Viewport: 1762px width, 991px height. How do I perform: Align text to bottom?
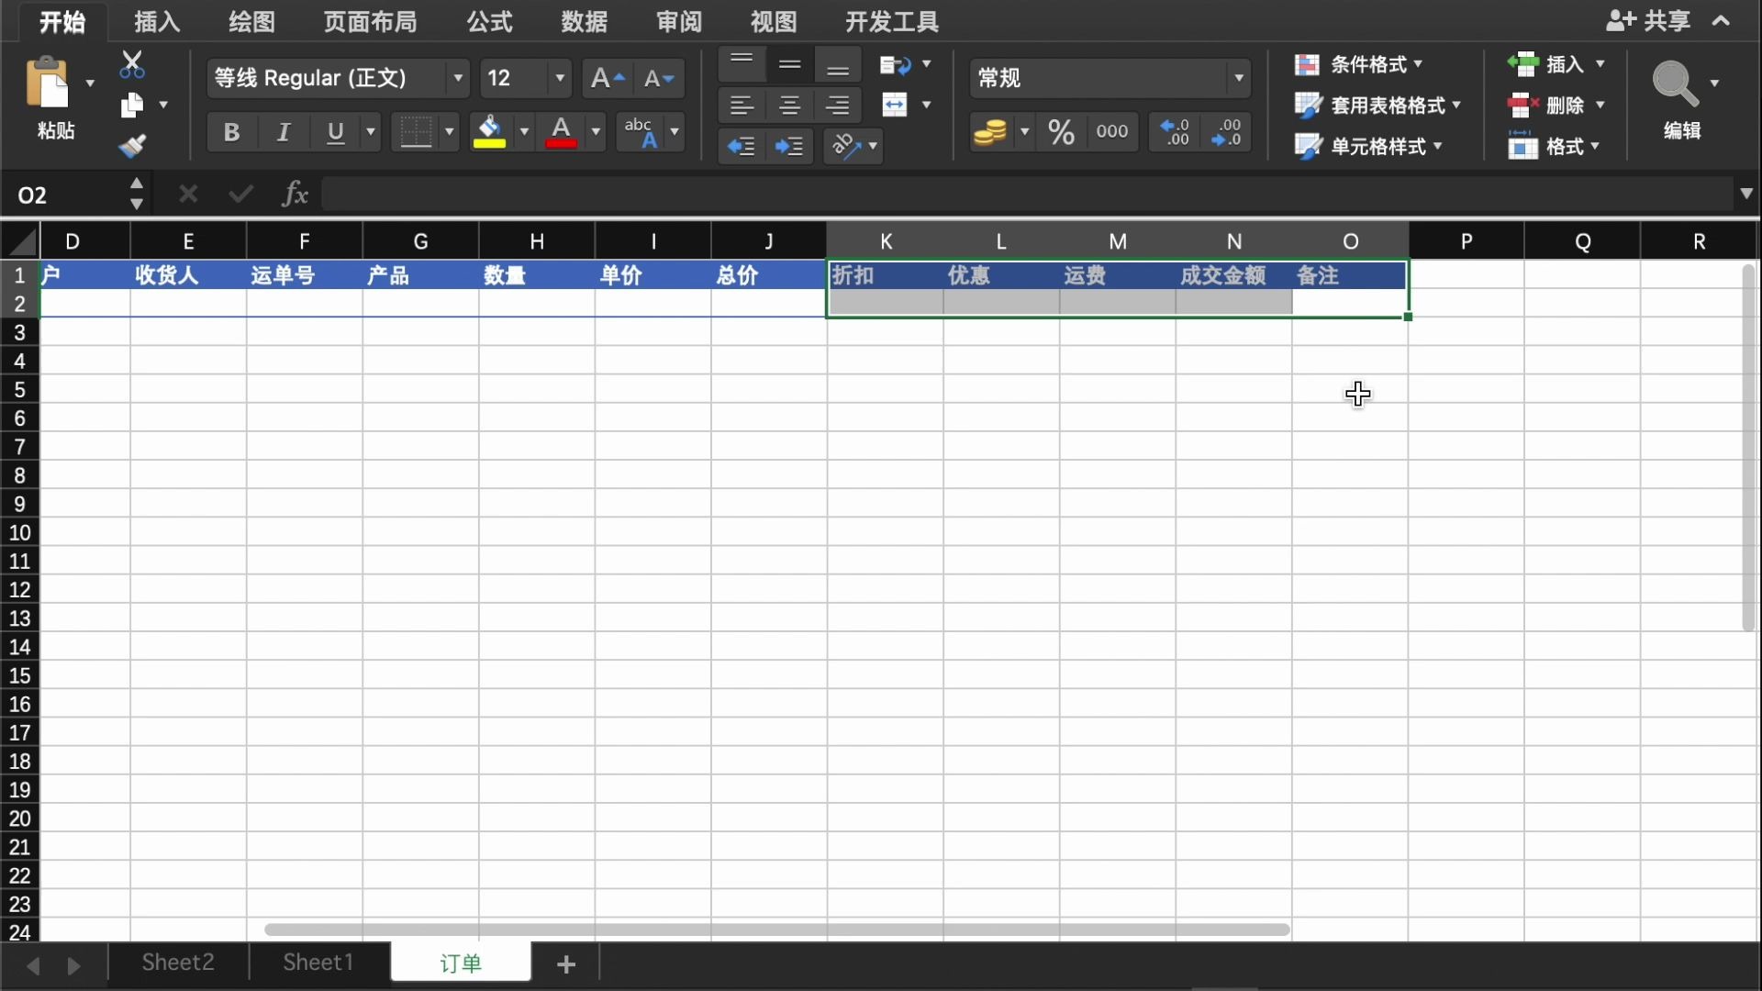tap(837, 64)
